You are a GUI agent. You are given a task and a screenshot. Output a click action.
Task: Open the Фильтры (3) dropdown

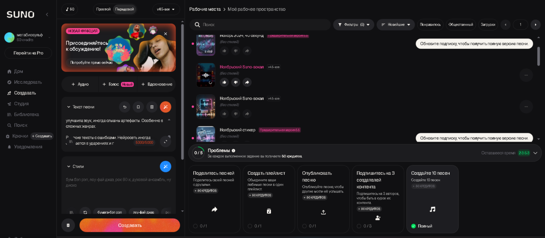354,24
